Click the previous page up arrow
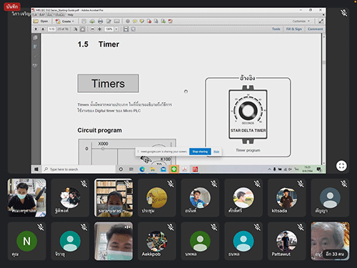357x268 pixels. pos(36,29)
